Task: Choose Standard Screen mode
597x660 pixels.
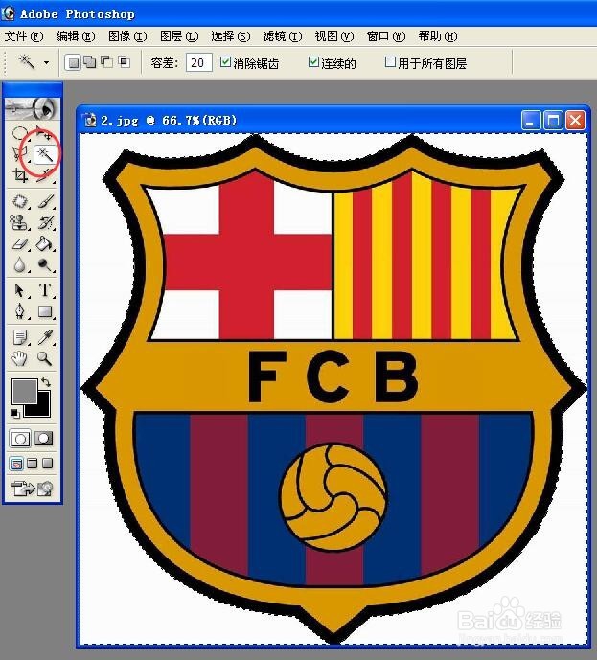Action: coord(16,464)
